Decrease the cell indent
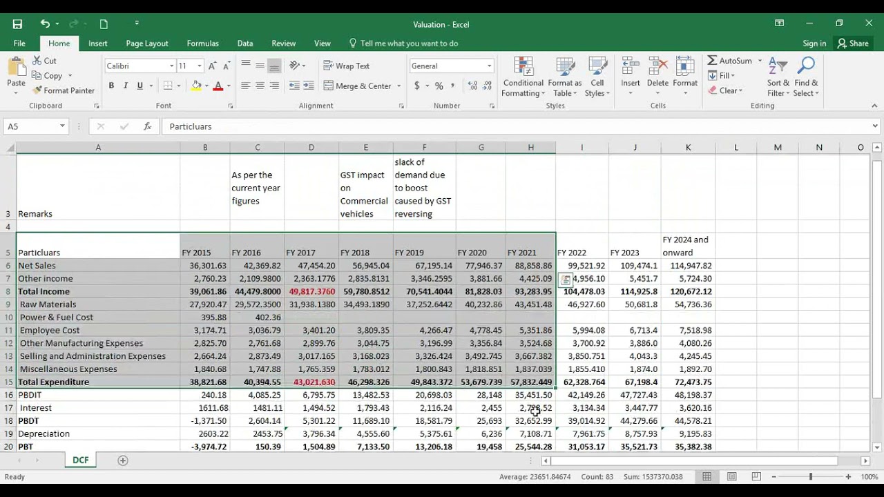884x497 pixels. click(x=294, y=86)
